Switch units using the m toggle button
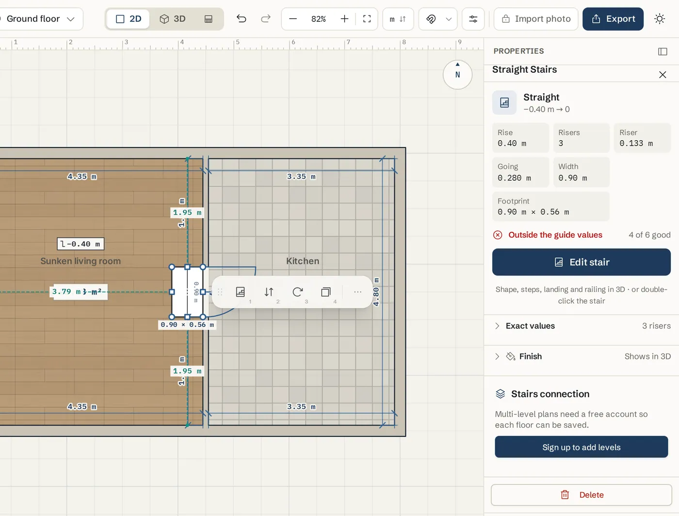Viewport: 679px width, 516px height. pos(398,19)
